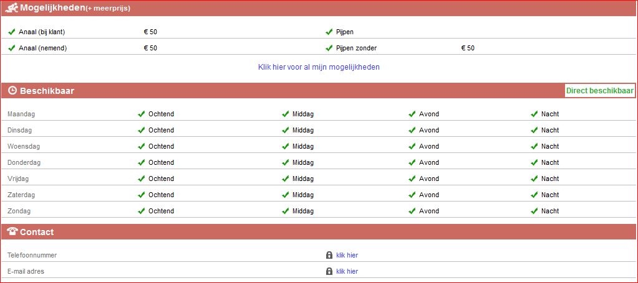
Task: Click the green checkmark next to Pijpen zonder
Action: (x=329, y=48)
